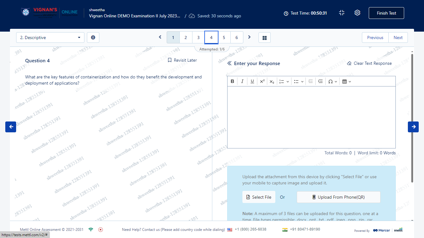The image size is (424, 238).
Task: Click the Mercer Mettl logo
Action: point(388,230)
